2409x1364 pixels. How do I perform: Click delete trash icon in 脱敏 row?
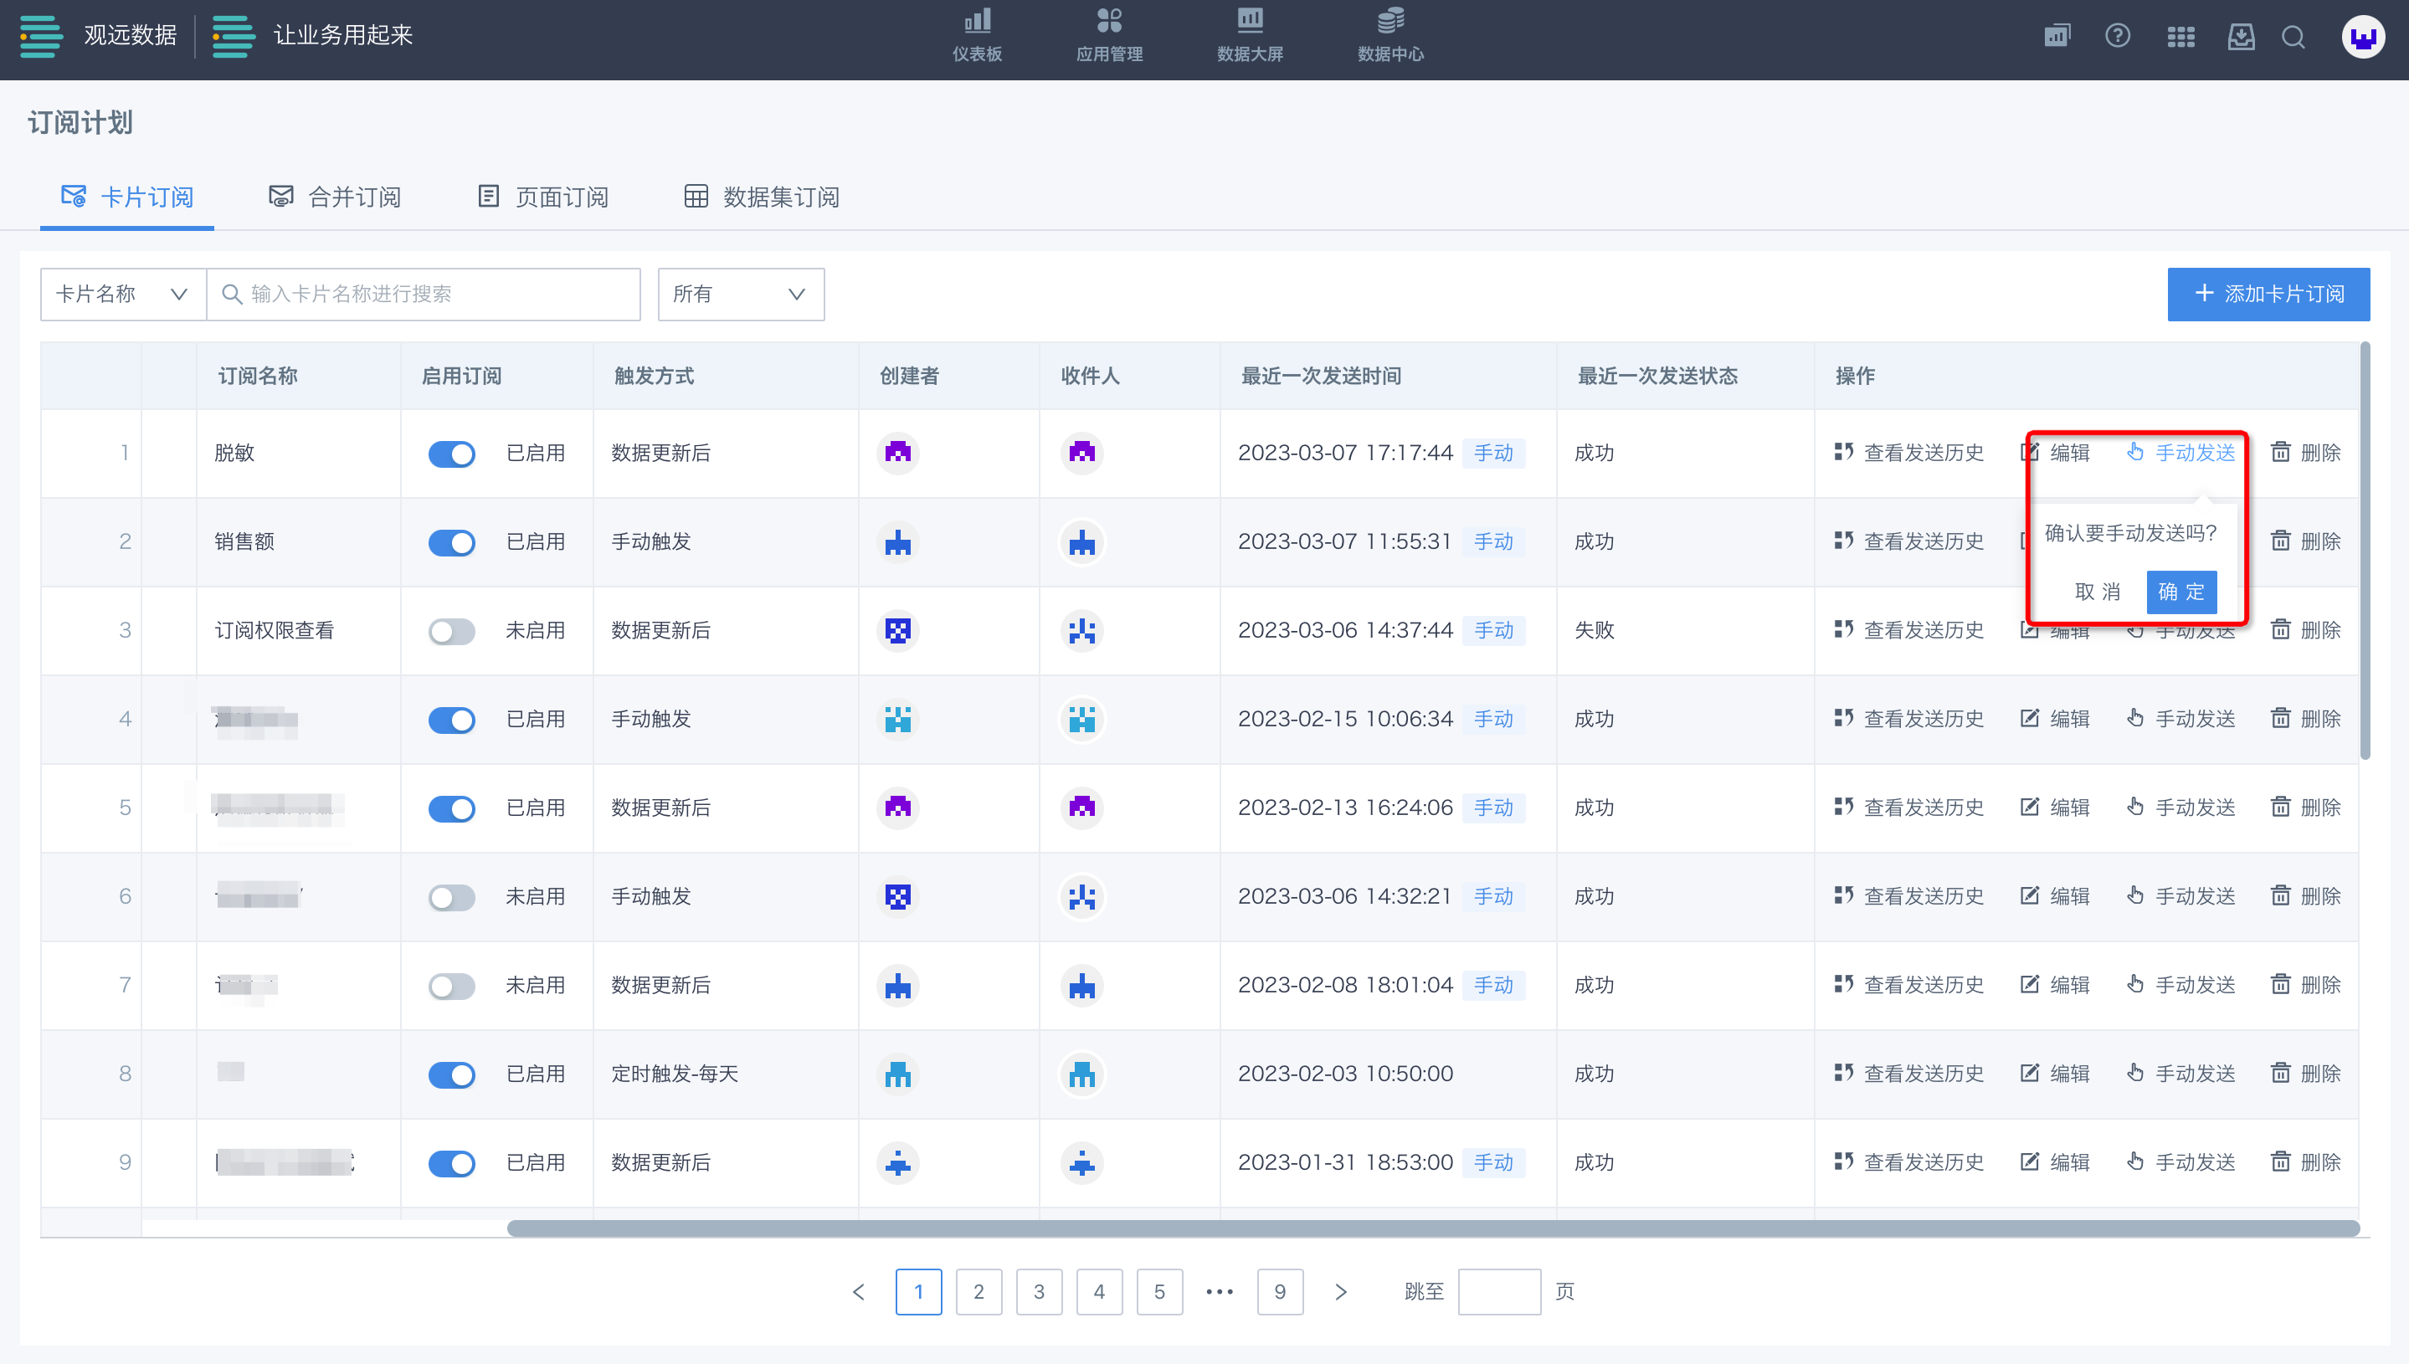tap(2281, 453)
